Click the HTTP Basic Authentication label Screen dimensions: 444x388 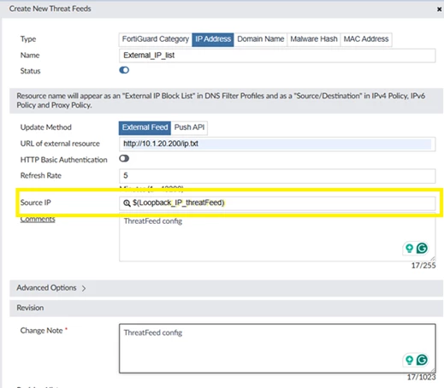(x=64, y=160)
